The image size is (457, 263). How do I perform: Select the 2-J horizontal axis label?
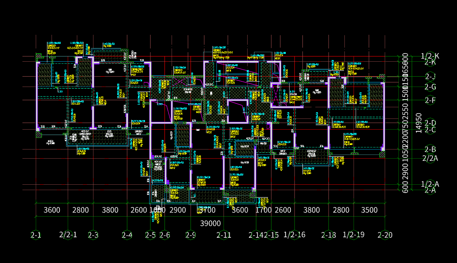point(430,77)
